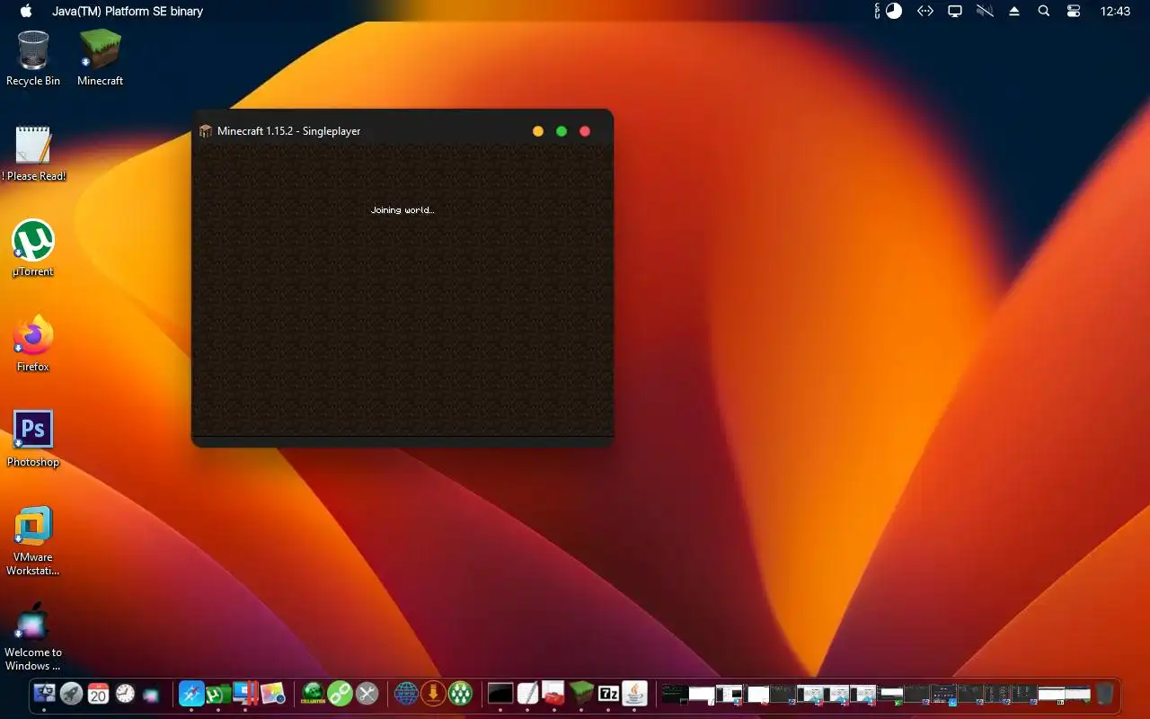
Task: Click the eject icon in menu bar
Action: 1014,11
